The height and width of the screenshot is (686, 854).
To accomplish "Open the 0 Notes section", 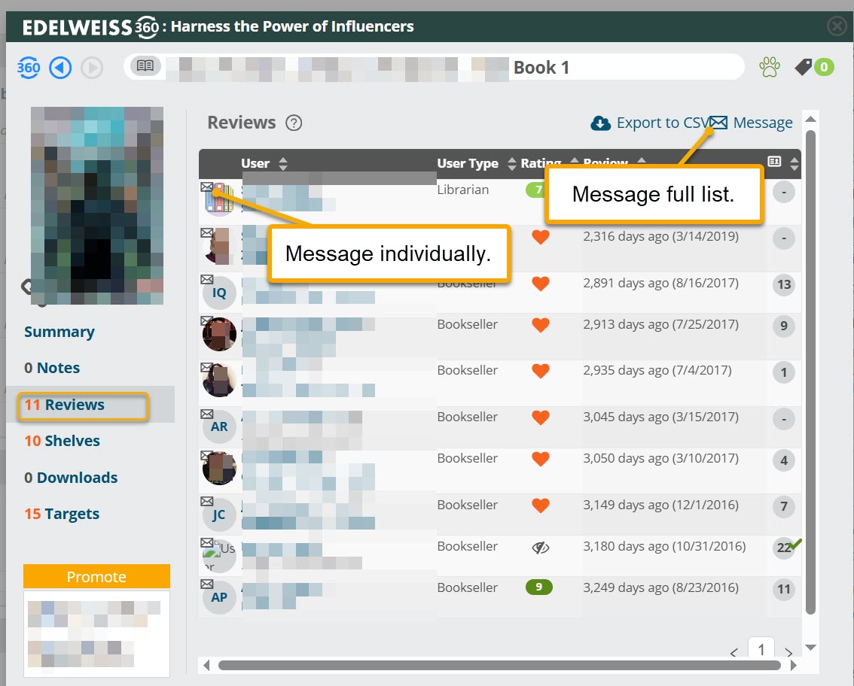I will point(52,369).
